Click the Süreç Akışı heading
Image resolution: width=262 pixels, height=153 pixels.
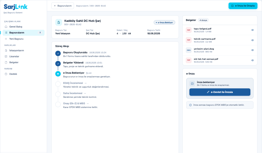click(62, 46)
